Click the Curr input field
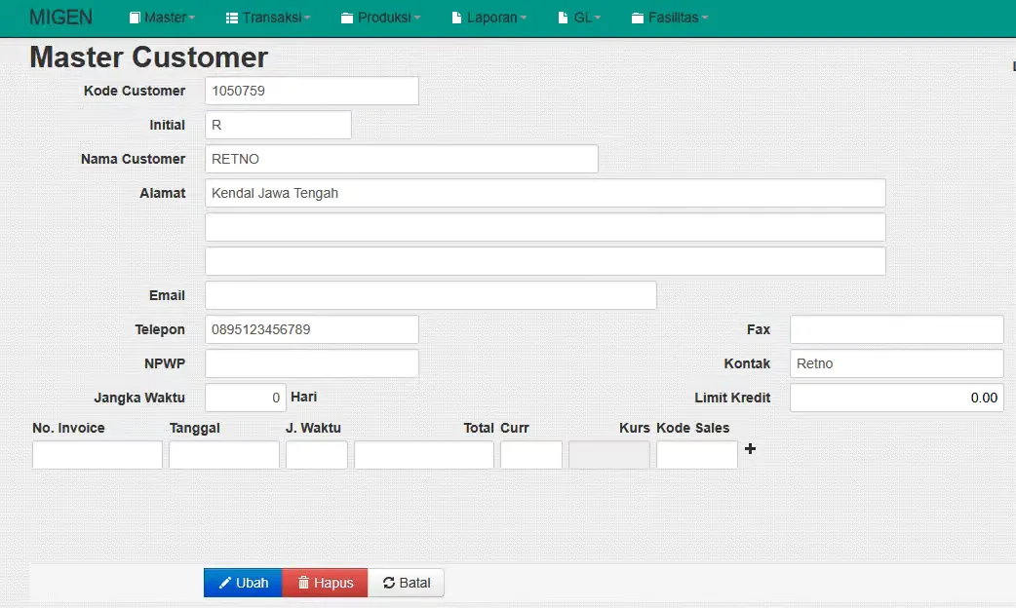The image size is (1016, 608). pos(530,455)
